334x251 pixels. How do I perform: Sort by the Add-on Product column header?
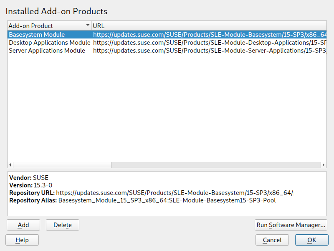pos(46,26)
